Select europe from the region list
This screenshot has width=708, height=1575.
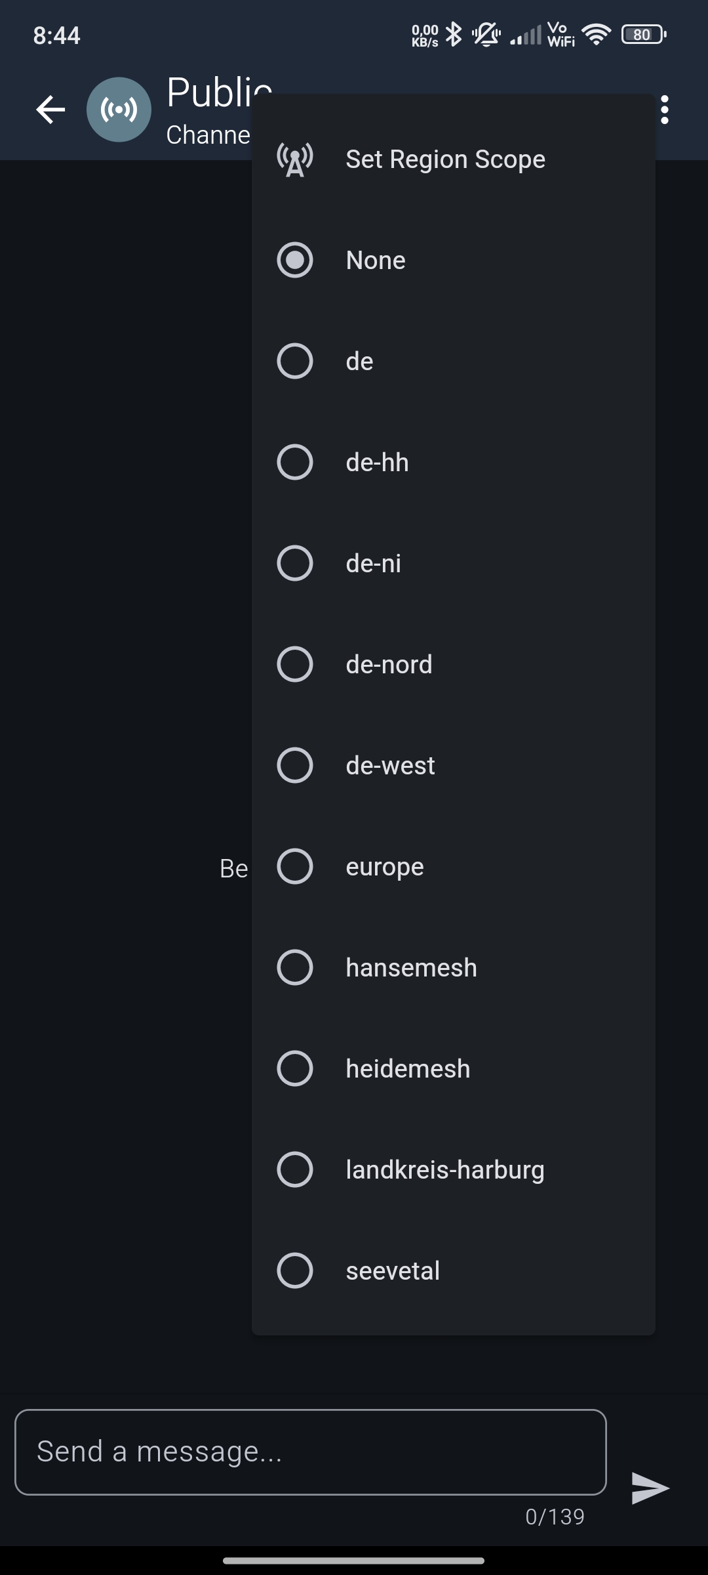295,866
